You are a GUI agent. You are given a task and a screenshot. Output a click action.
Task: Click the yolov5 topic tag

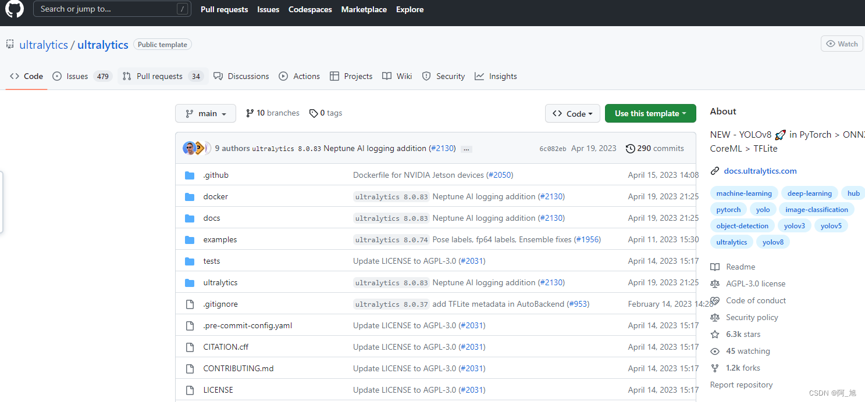[831, 226]
